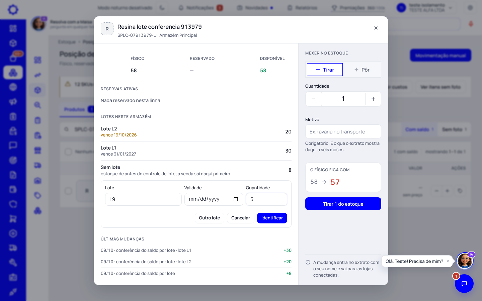The width and height of the screenshot is (482, 301).
Task: Click the lot Quantidade field showing 5
Action: (266, 199)
